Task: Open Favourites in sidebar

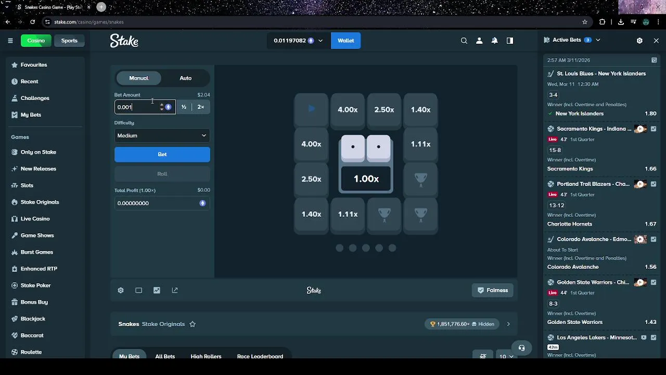Action: pos(34,65)
